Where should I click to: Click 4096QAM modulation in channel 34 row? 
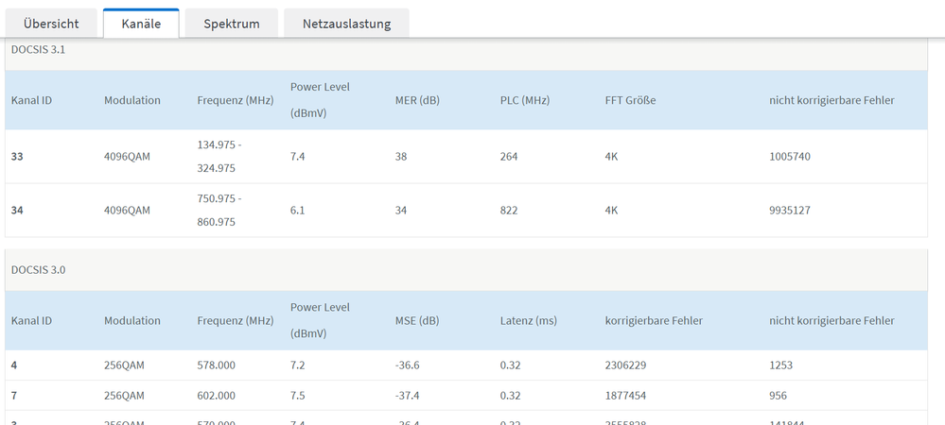127,211
